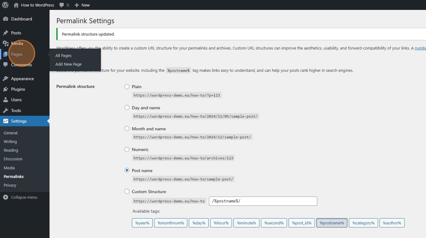Open Writing settings submenu

pyautogui.click(x=10, y=141)
